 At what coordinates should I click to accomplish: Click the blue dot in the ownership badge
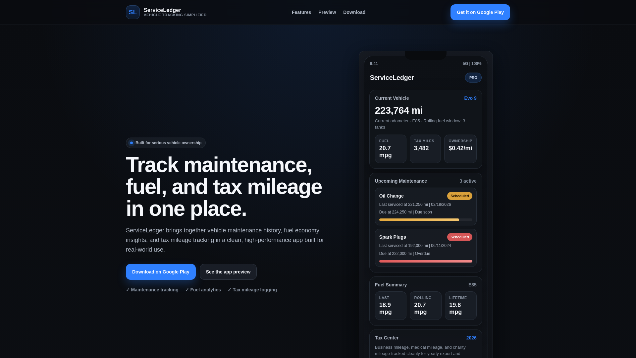pyautogui.click(x=132, y=143)
